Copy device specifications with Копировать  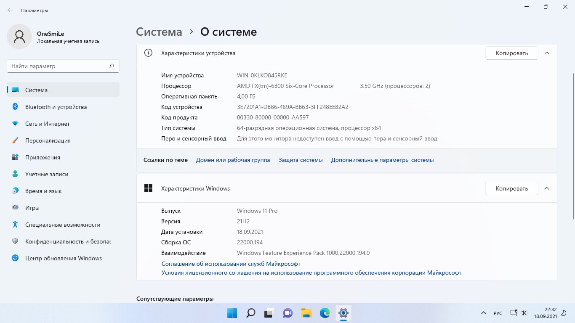(x=512, y=53)
